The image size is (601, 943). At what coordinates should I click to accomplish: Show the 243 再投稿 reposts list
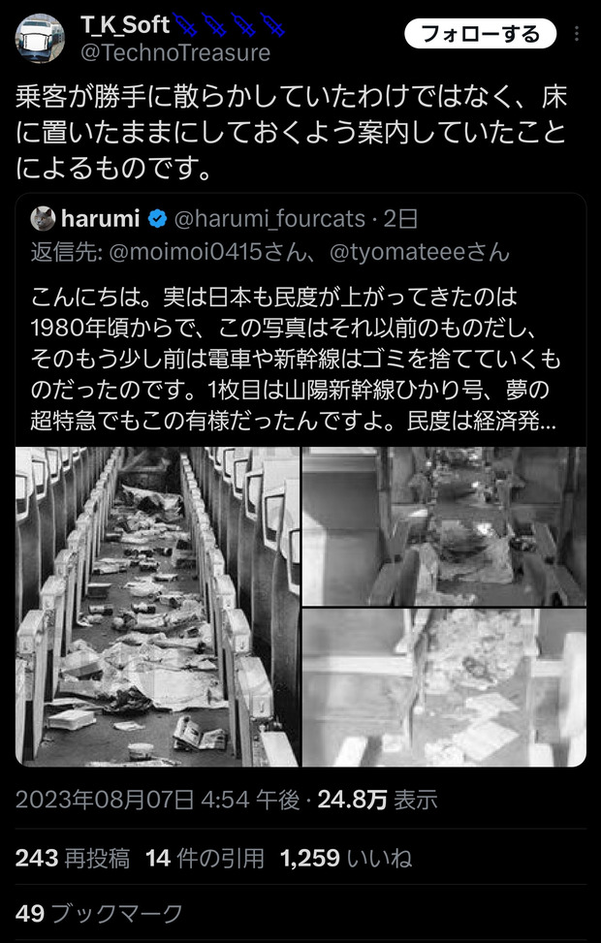(72, 859)
